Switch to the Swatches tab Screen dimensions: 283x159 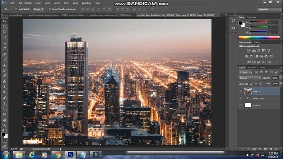pos(252,17)
